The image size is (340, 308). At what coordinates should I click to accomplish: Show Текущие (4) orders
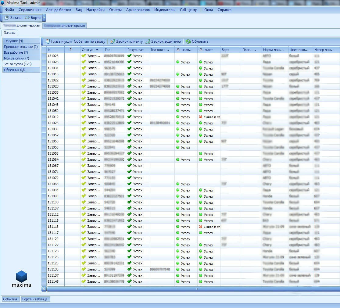point(21,41)
